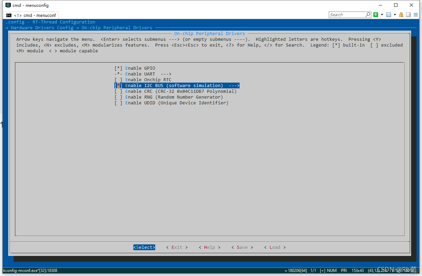Toggle the NUM indicator in status bar
Viewport: 422px width, 276px height.
pyautogui.click(x=332, y=271)
